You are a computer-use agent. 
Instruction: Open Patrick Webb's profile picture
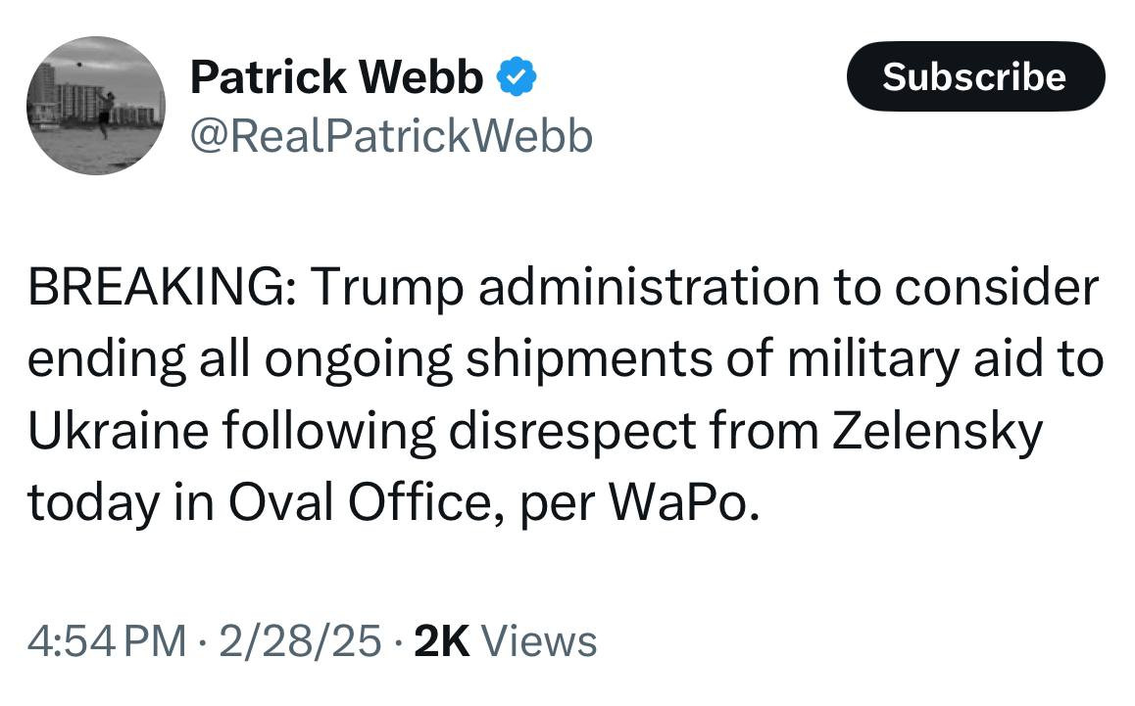point(96,106)
